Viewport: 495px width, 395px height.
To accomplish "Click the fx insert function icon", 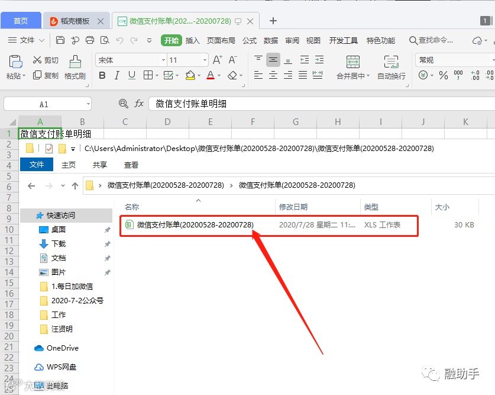I will [x=139, y=104].
